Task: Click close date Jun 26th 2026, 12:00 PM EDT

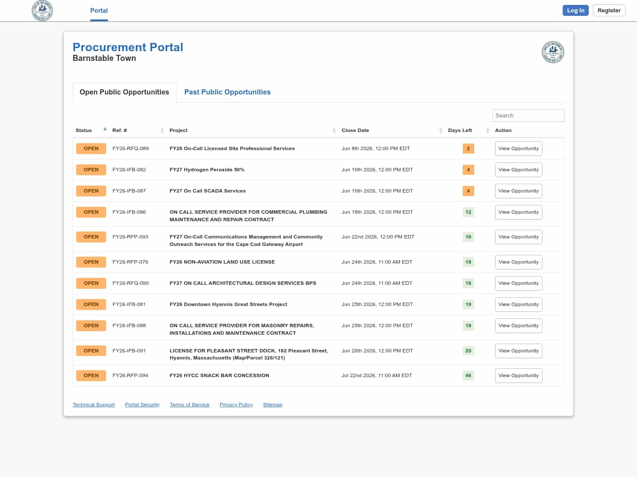Action: [377, 351]
